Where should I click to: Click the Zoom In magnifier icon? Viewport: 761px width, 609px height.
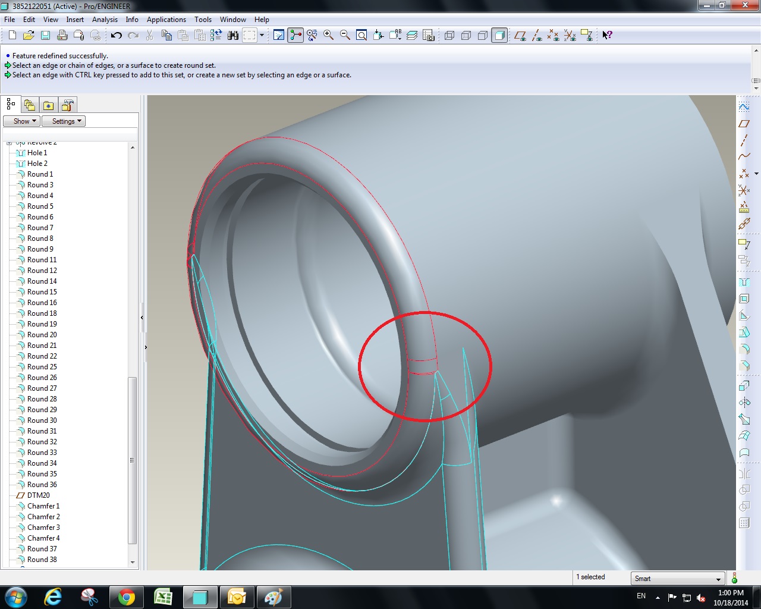[x=328, y=36]
